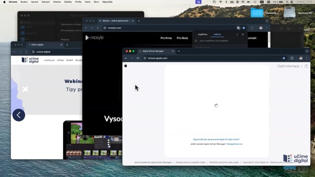Screen dimensions: 315x177
Task: Open the Apple menu in menu bar
Action: click(x=4, y=2)
